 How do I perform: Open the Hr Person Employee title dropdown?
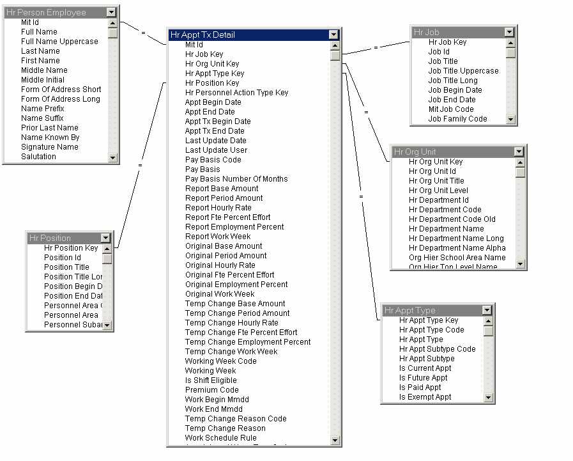pos(111,12)
